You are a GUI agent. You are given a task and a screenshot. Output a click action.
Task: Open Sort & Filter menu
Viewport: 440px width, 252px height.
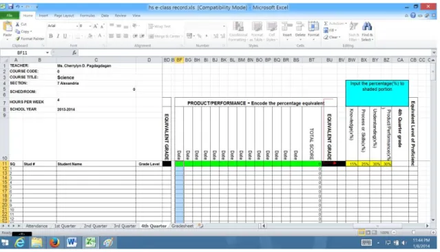tap(353, 32)
